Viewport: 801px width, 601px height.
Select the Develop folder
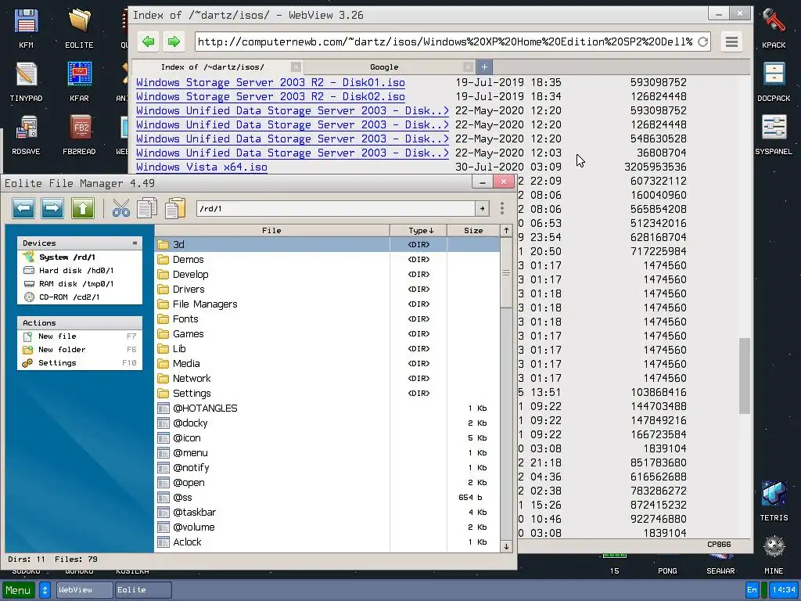coord(327,275)
